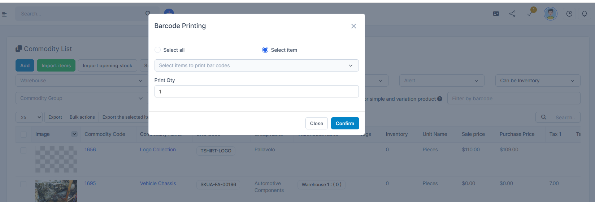
Task: Click the user profile avatar
Action: 550,14
